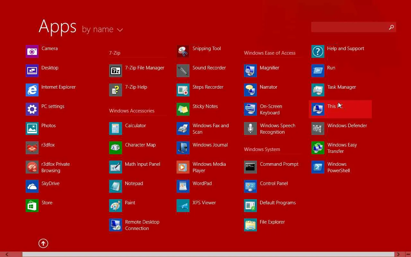Launch the Photos app icon
411x257 pixels.
pyautogui.click(x=32, y=128)
